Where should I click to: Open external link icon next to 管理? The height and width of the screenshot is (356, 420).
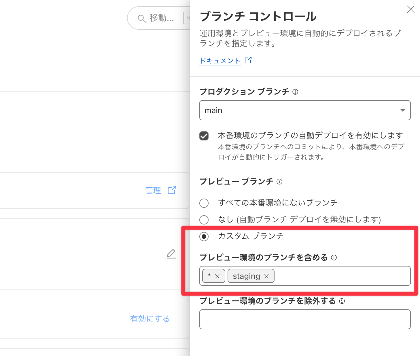172,190
